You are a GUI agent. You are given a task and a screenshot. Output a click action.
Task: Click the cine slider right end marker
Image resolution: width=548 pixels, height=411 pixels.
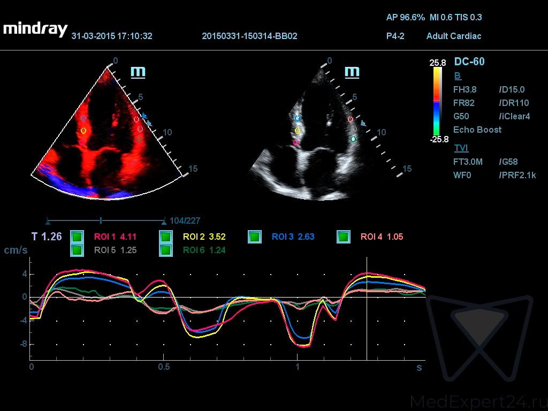click(x=164, y=221)
